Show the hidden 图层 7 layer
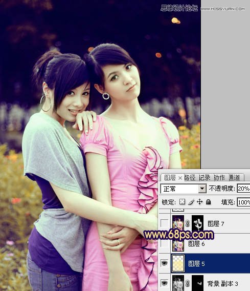The width and height of the screenshot is (250, 291). pos(164,223)
